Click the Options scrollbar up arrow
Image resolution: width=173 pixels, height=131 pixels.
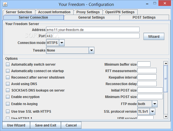click(166, 63)
